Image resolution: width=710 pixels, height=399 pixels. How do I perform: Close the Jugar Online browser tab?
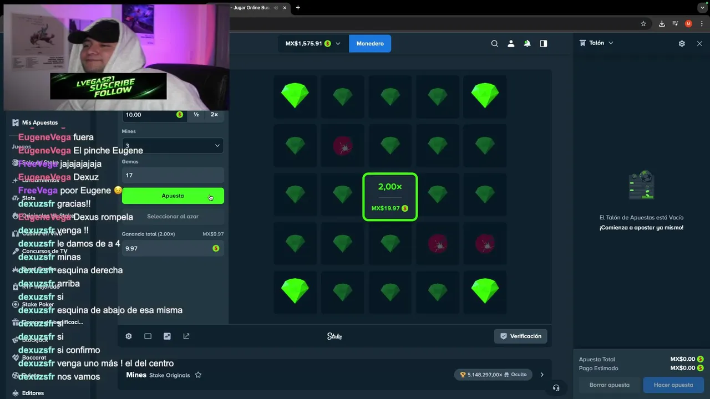click(285, 8)
